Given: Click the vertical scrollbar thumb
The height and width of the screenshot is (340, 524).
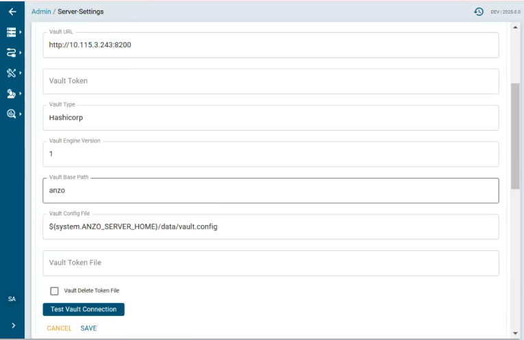Looking at the screenshot, I should (515, 136).
